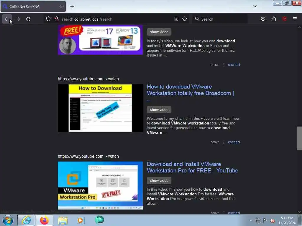The height and width of the screenshot is (226, 302).
Task: Click the scrollbar down arrow
Action: (299, 212)
